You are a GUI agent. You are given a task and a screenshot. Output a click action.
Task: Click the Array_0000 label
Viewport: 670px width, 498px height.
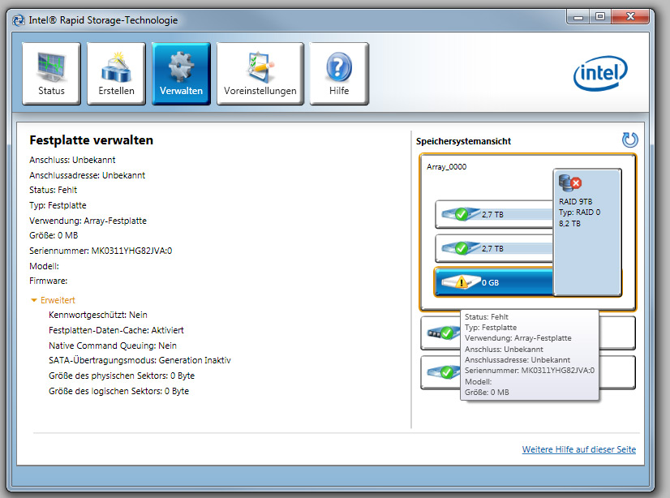[446, 166]
